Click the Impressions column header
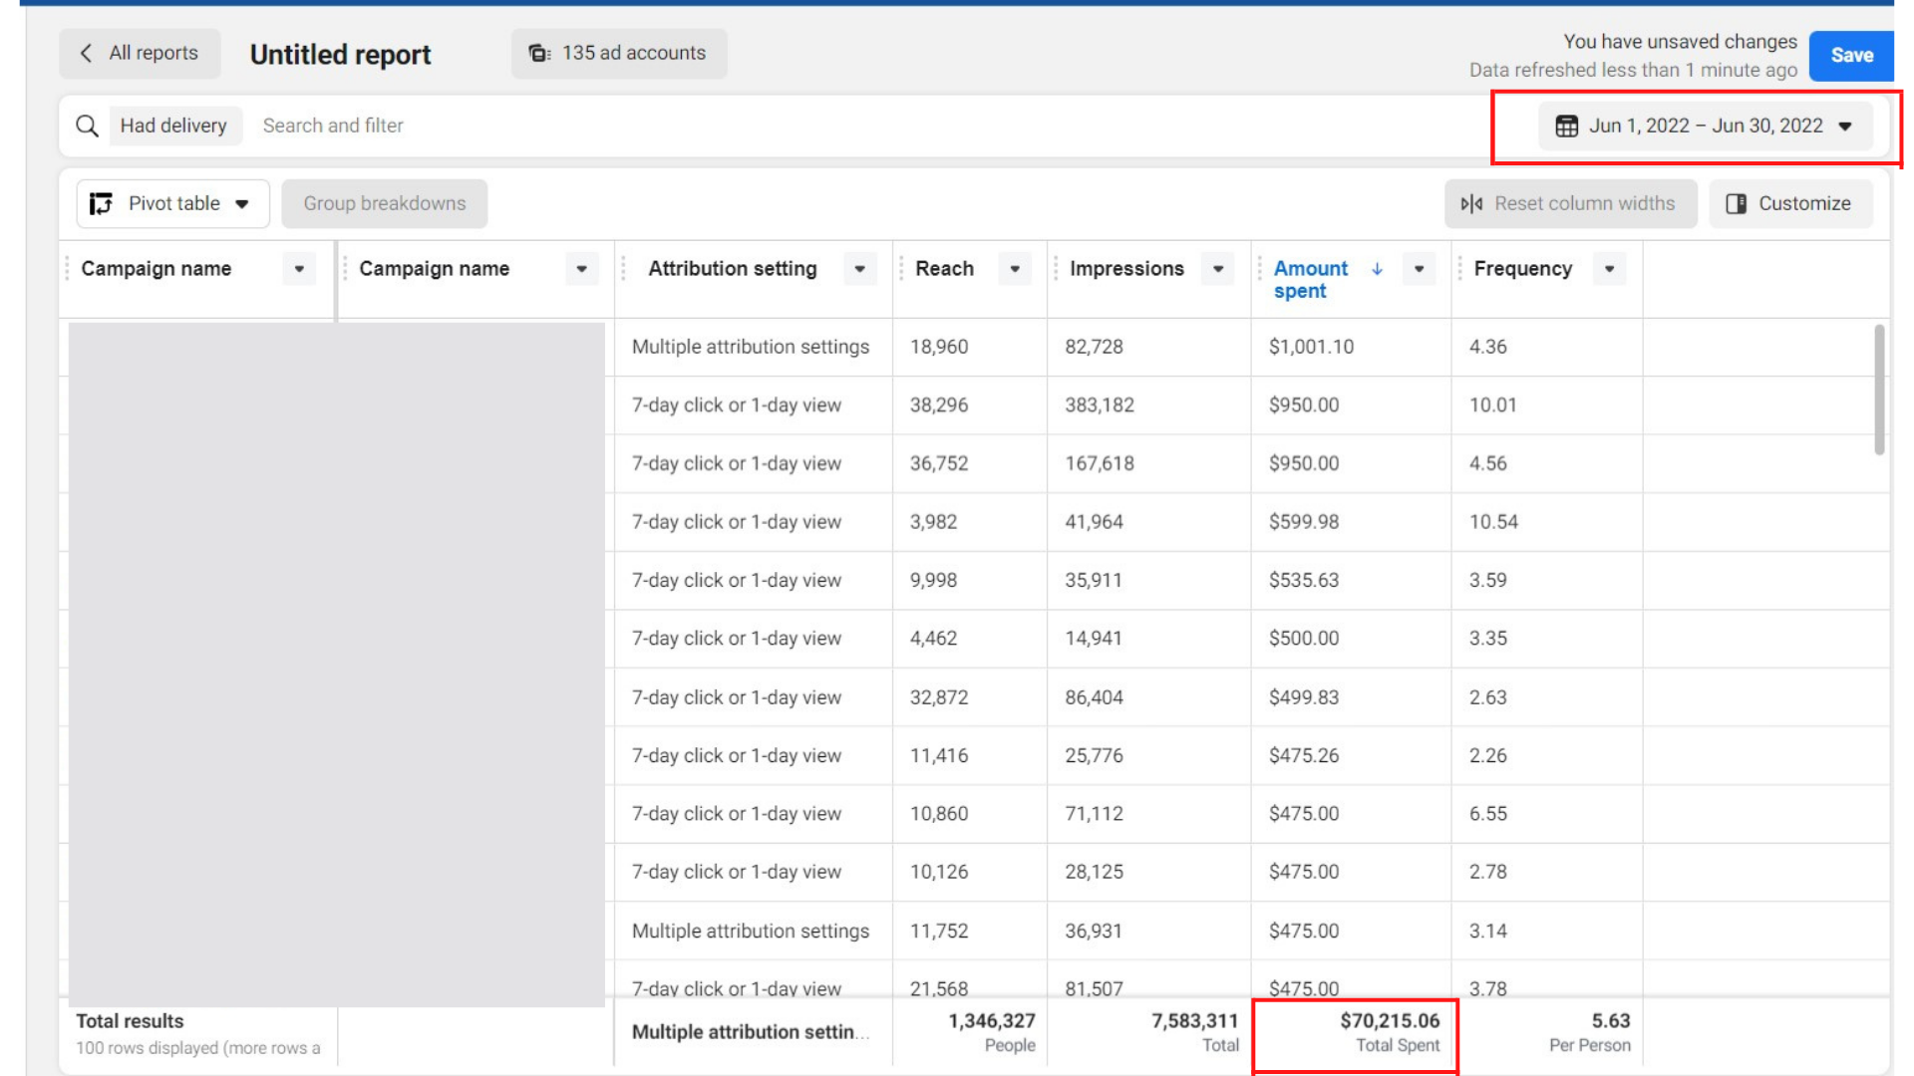Screen dimensions: 1914x1076 click(1127, 269)
